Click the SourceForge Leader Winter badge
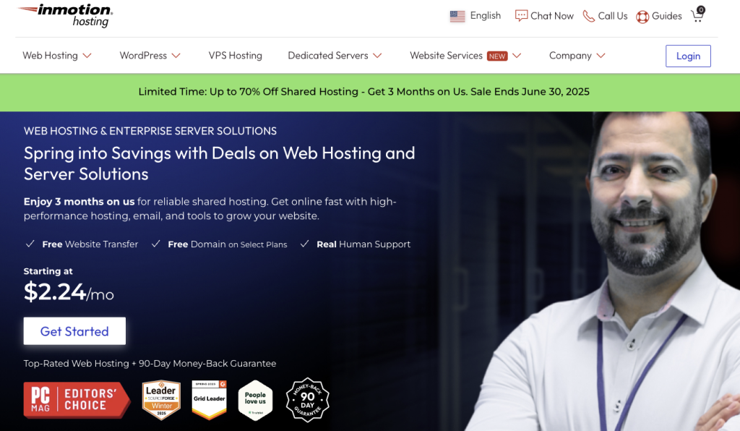 pyautogui.click(x=161, y=400)
